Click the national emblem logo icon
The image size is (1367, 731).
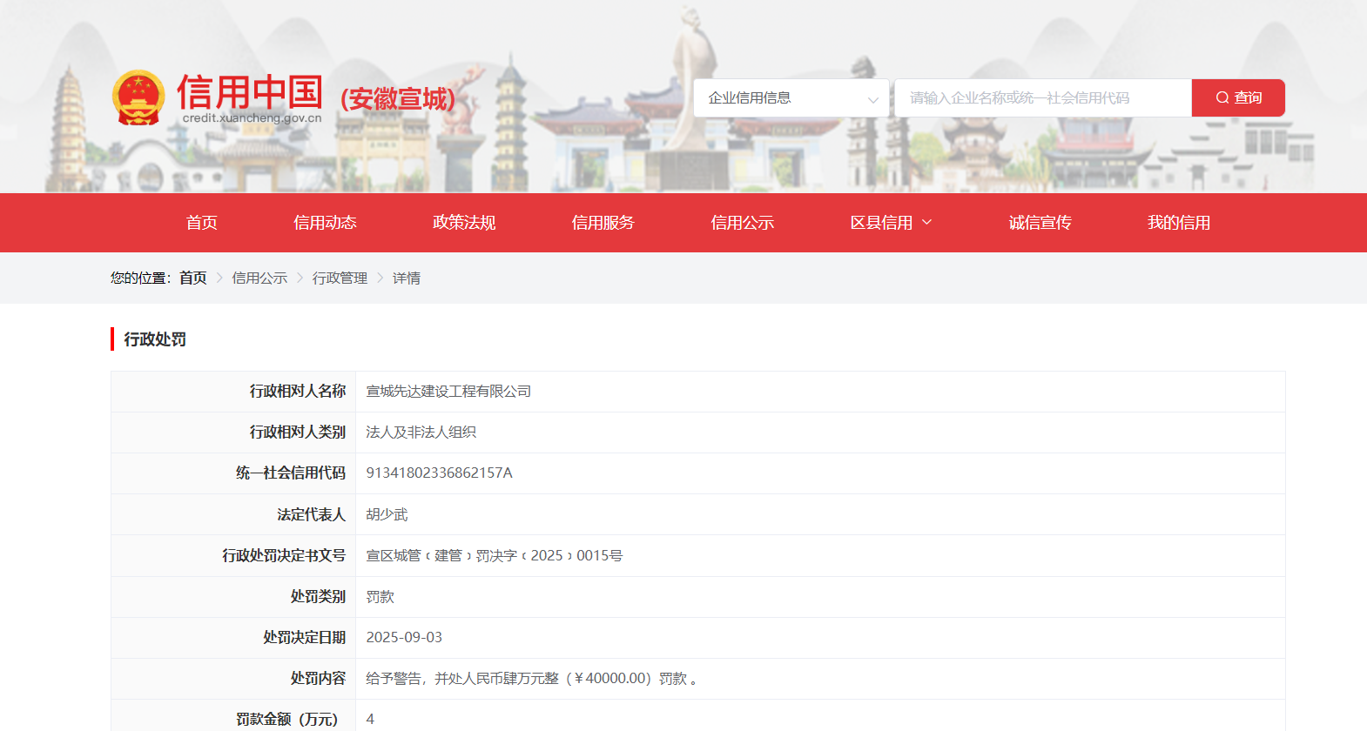138,97
